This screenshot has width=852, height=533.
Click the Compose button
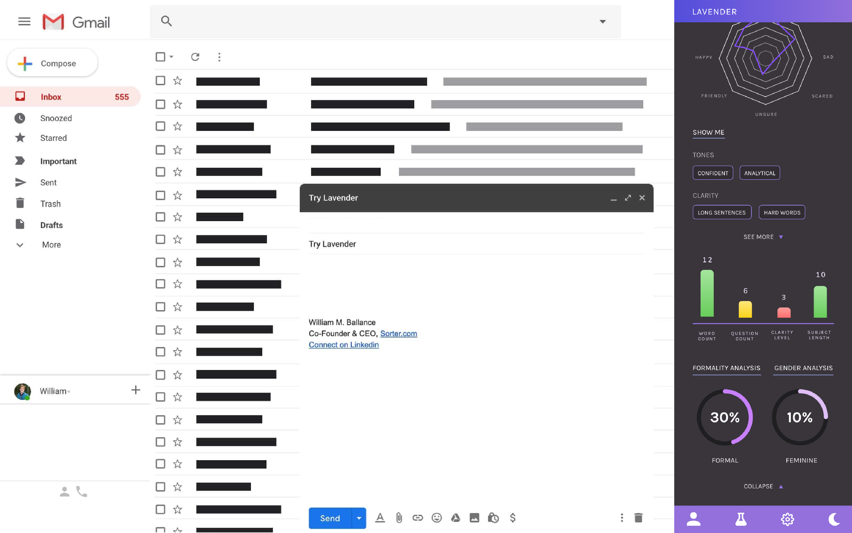coord(52,63)
